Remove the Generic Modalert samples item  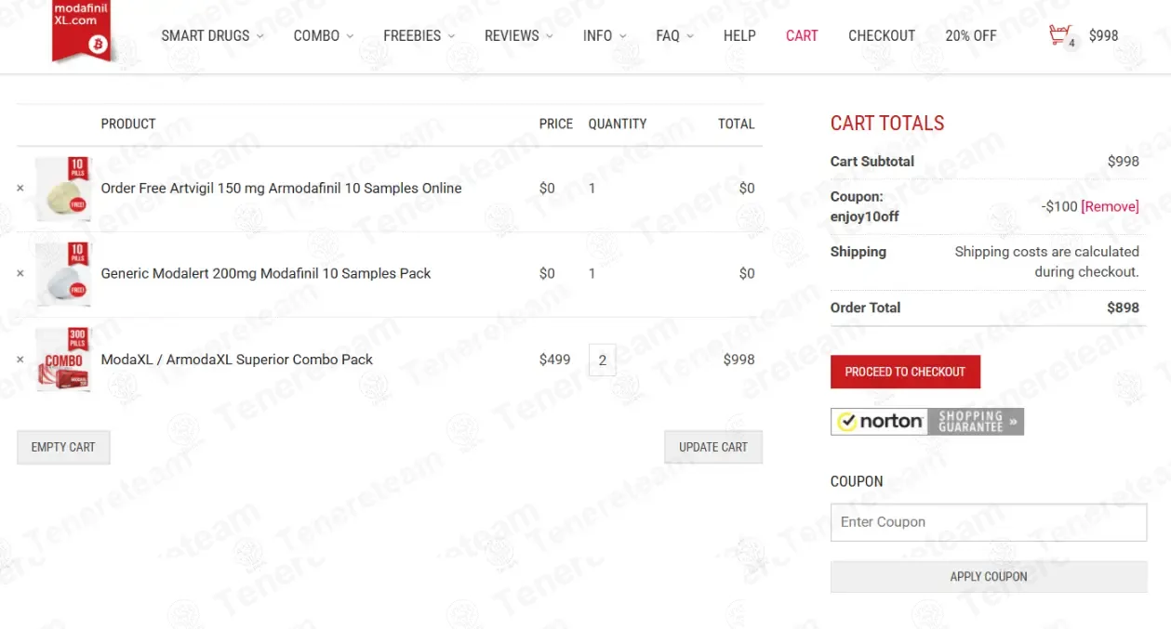[20, 273]
